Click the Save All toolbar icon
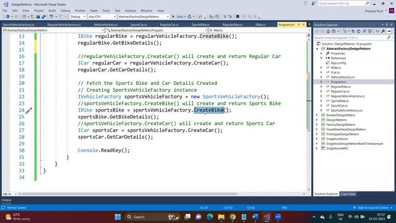This screenshot has height=223, width=396. coord(44,17)
